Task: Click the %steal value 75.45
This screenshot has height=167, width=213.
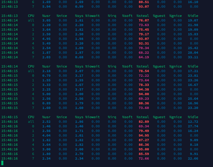Action: (144, 30)
